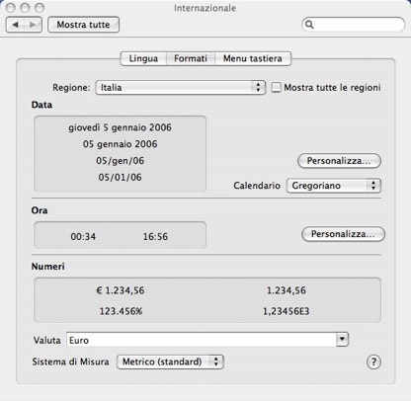Open the Regione dropdown showing Italia

click(181, 88)
